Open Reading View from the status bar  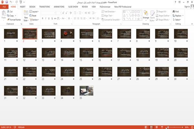(156, 127)
